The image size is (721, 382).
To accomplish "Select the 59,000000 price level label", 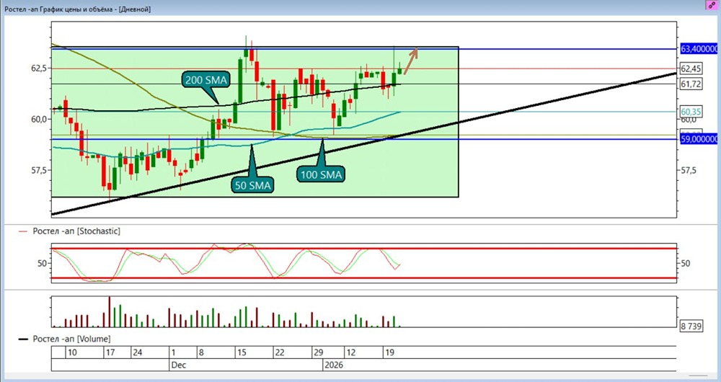I will coord(698,139).
